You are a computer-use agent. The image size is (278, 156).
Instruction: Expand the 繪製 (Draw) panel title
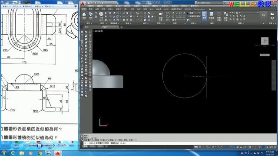128,23
